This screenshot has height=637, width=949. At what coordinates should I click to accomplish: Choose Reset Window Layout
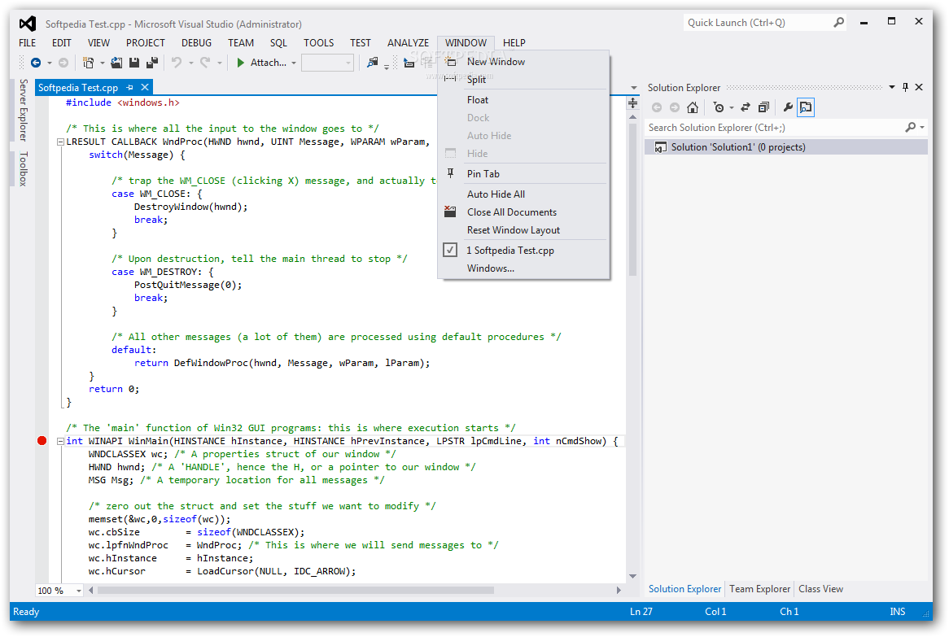523,230
